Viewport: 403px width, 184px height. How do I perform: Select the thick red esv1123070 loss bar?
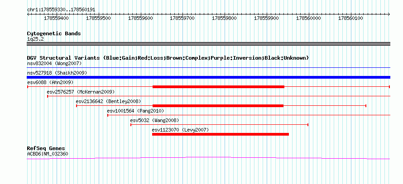(x=221, y=134)
